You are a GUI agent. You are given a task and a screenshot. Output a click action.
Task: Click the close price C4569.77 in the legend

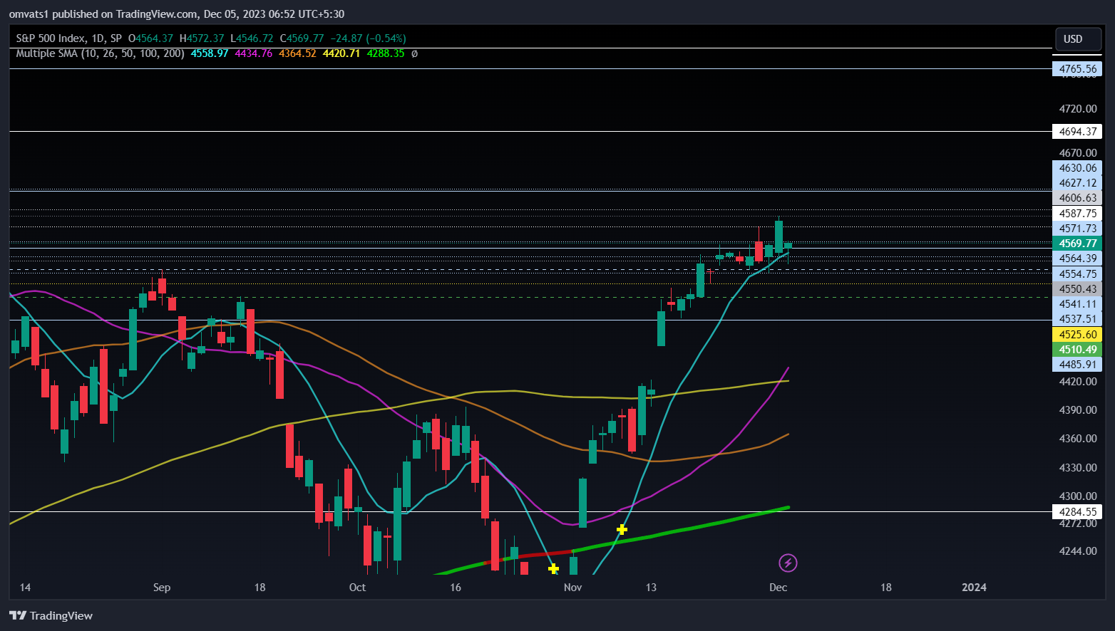pyautogui.click(x=302, y=38)
